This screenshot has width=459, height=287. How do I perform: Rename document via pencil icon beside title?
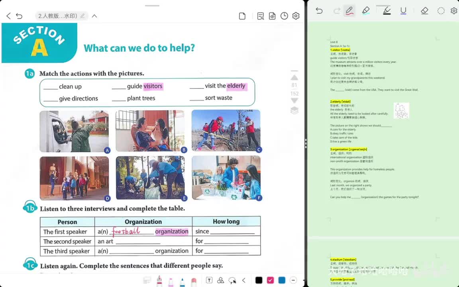click(83, 16)
